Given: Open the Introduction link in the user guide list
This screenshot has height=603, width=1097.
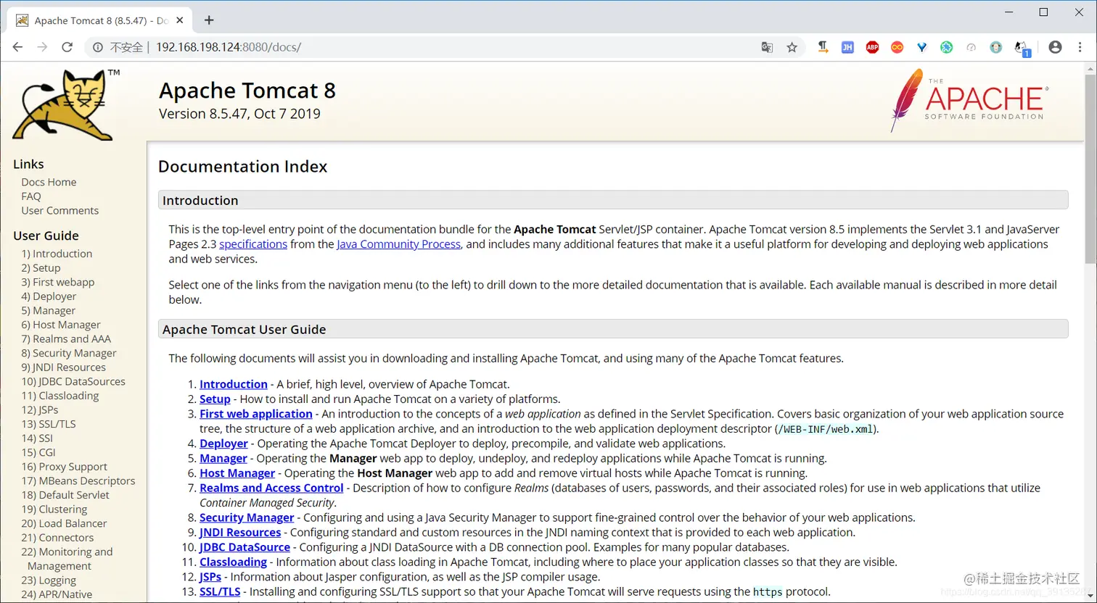Looking at the screenshot, I should 234,384.
